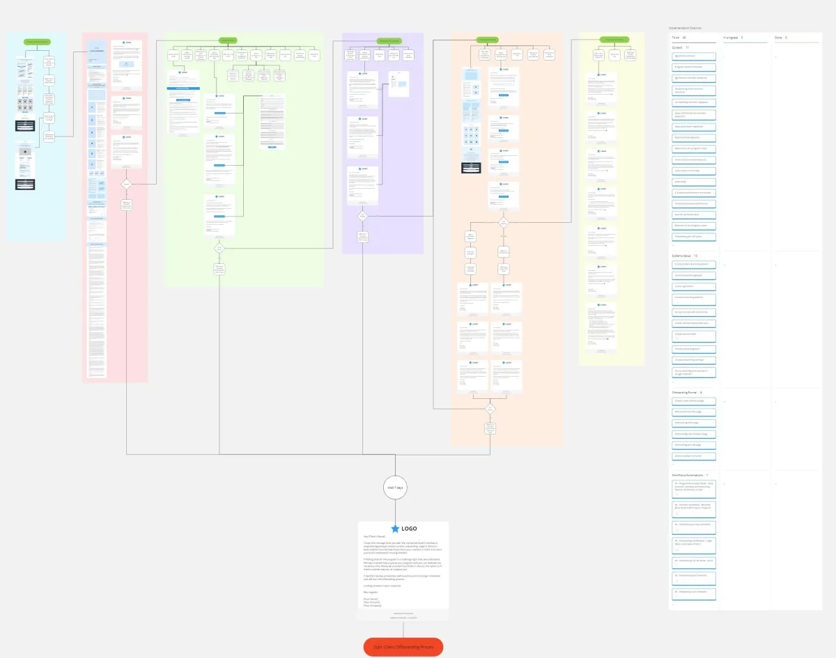The width and height of the screenshot is (836, 658).
Task: Open the Case study card
Action: click(x=694, y=182)
